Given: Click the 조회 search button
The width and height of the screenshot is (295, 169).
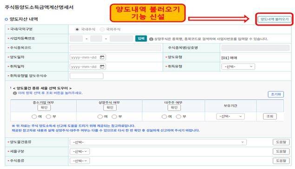Looking at the screenshot, I should [270, 117].
